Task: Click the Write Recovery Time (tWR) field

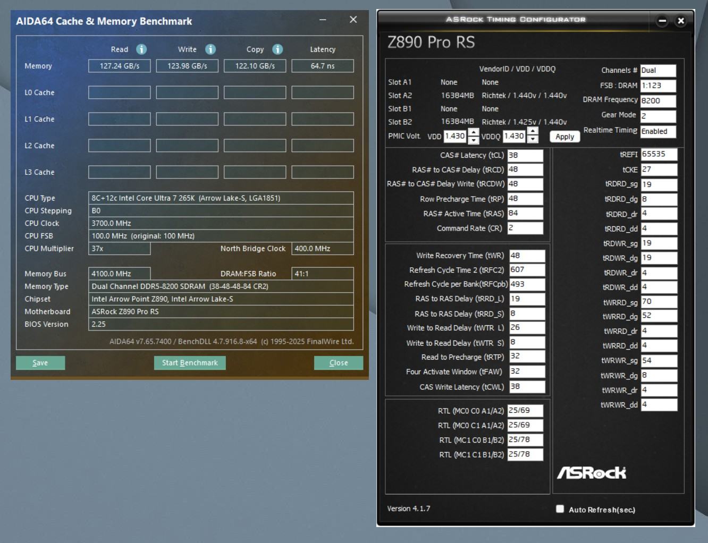Action: click(527, 256)
